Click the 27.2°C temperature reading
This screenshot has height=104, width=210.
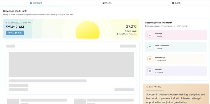click(131, 27)
